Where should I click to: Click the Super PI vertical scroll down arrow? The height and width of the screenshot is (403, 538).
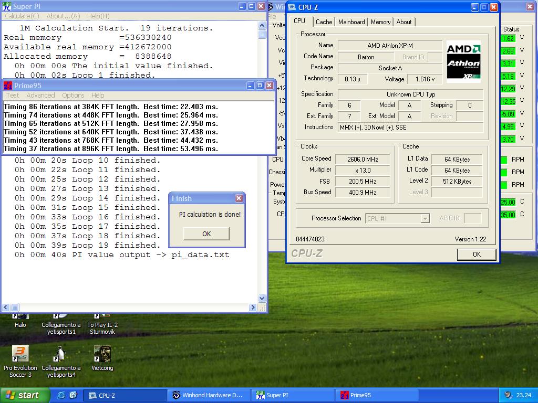point(262,298)
